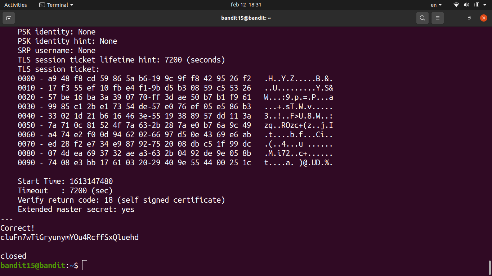Viewport: 492px width, 276px height.
Task: Open the Activities overview
Action: (15, 5)
